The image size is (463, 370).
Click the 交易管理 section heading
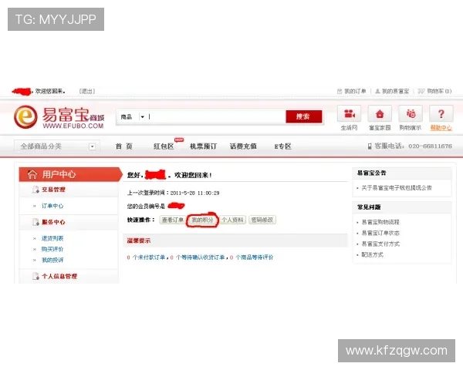point(53,190)
